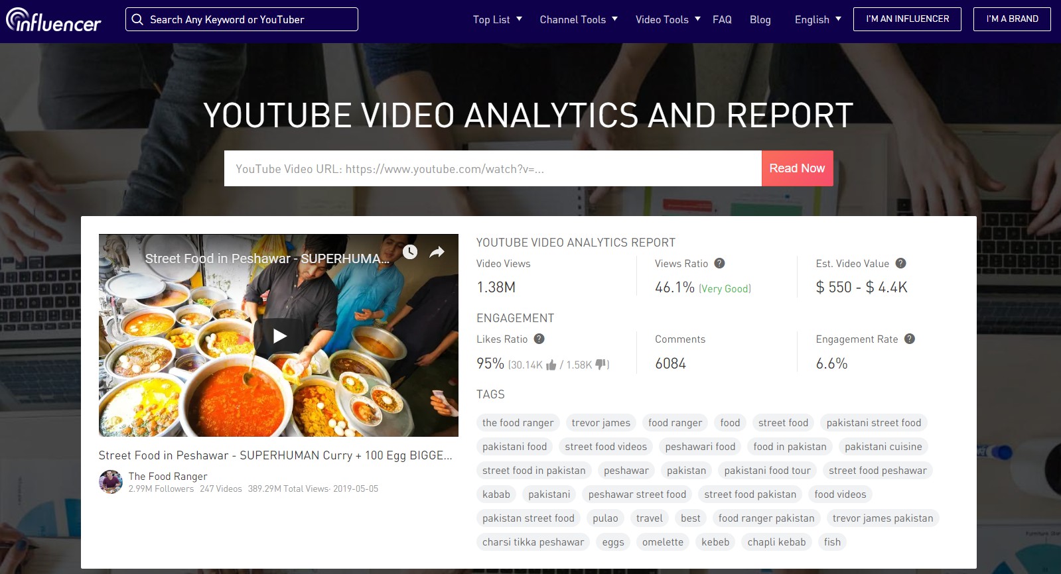Click I'M A BRAND button
Screen dimensions: 1061x574
[1012, 19]
